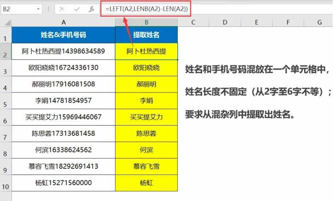Click cell 阿卜杜热西提14398634589
The height and width of the screenshot is (201, 333).
pos(63,52)
